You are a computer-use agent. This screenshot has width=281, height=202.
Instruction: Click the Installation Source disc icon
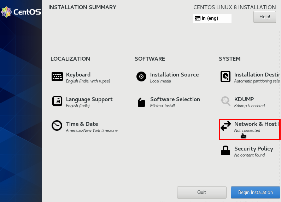[141, 76]
